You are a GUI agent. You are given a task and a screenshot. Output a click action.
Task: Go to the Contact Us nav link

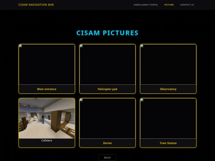click(x=187, y=5)
